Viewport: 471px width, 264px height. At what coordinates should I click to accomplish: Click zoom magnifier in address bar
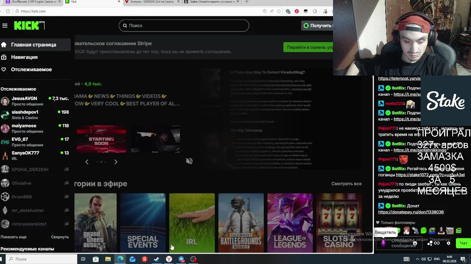(x=265, y=11)
